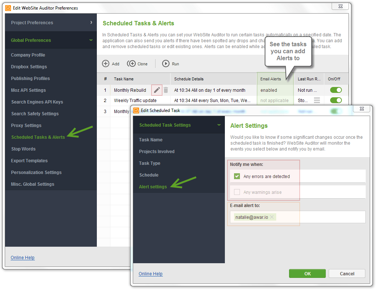376x290 pixels.
Task: Open Personalization Settings
Action: pyautogui.click(x=36, y=173)
